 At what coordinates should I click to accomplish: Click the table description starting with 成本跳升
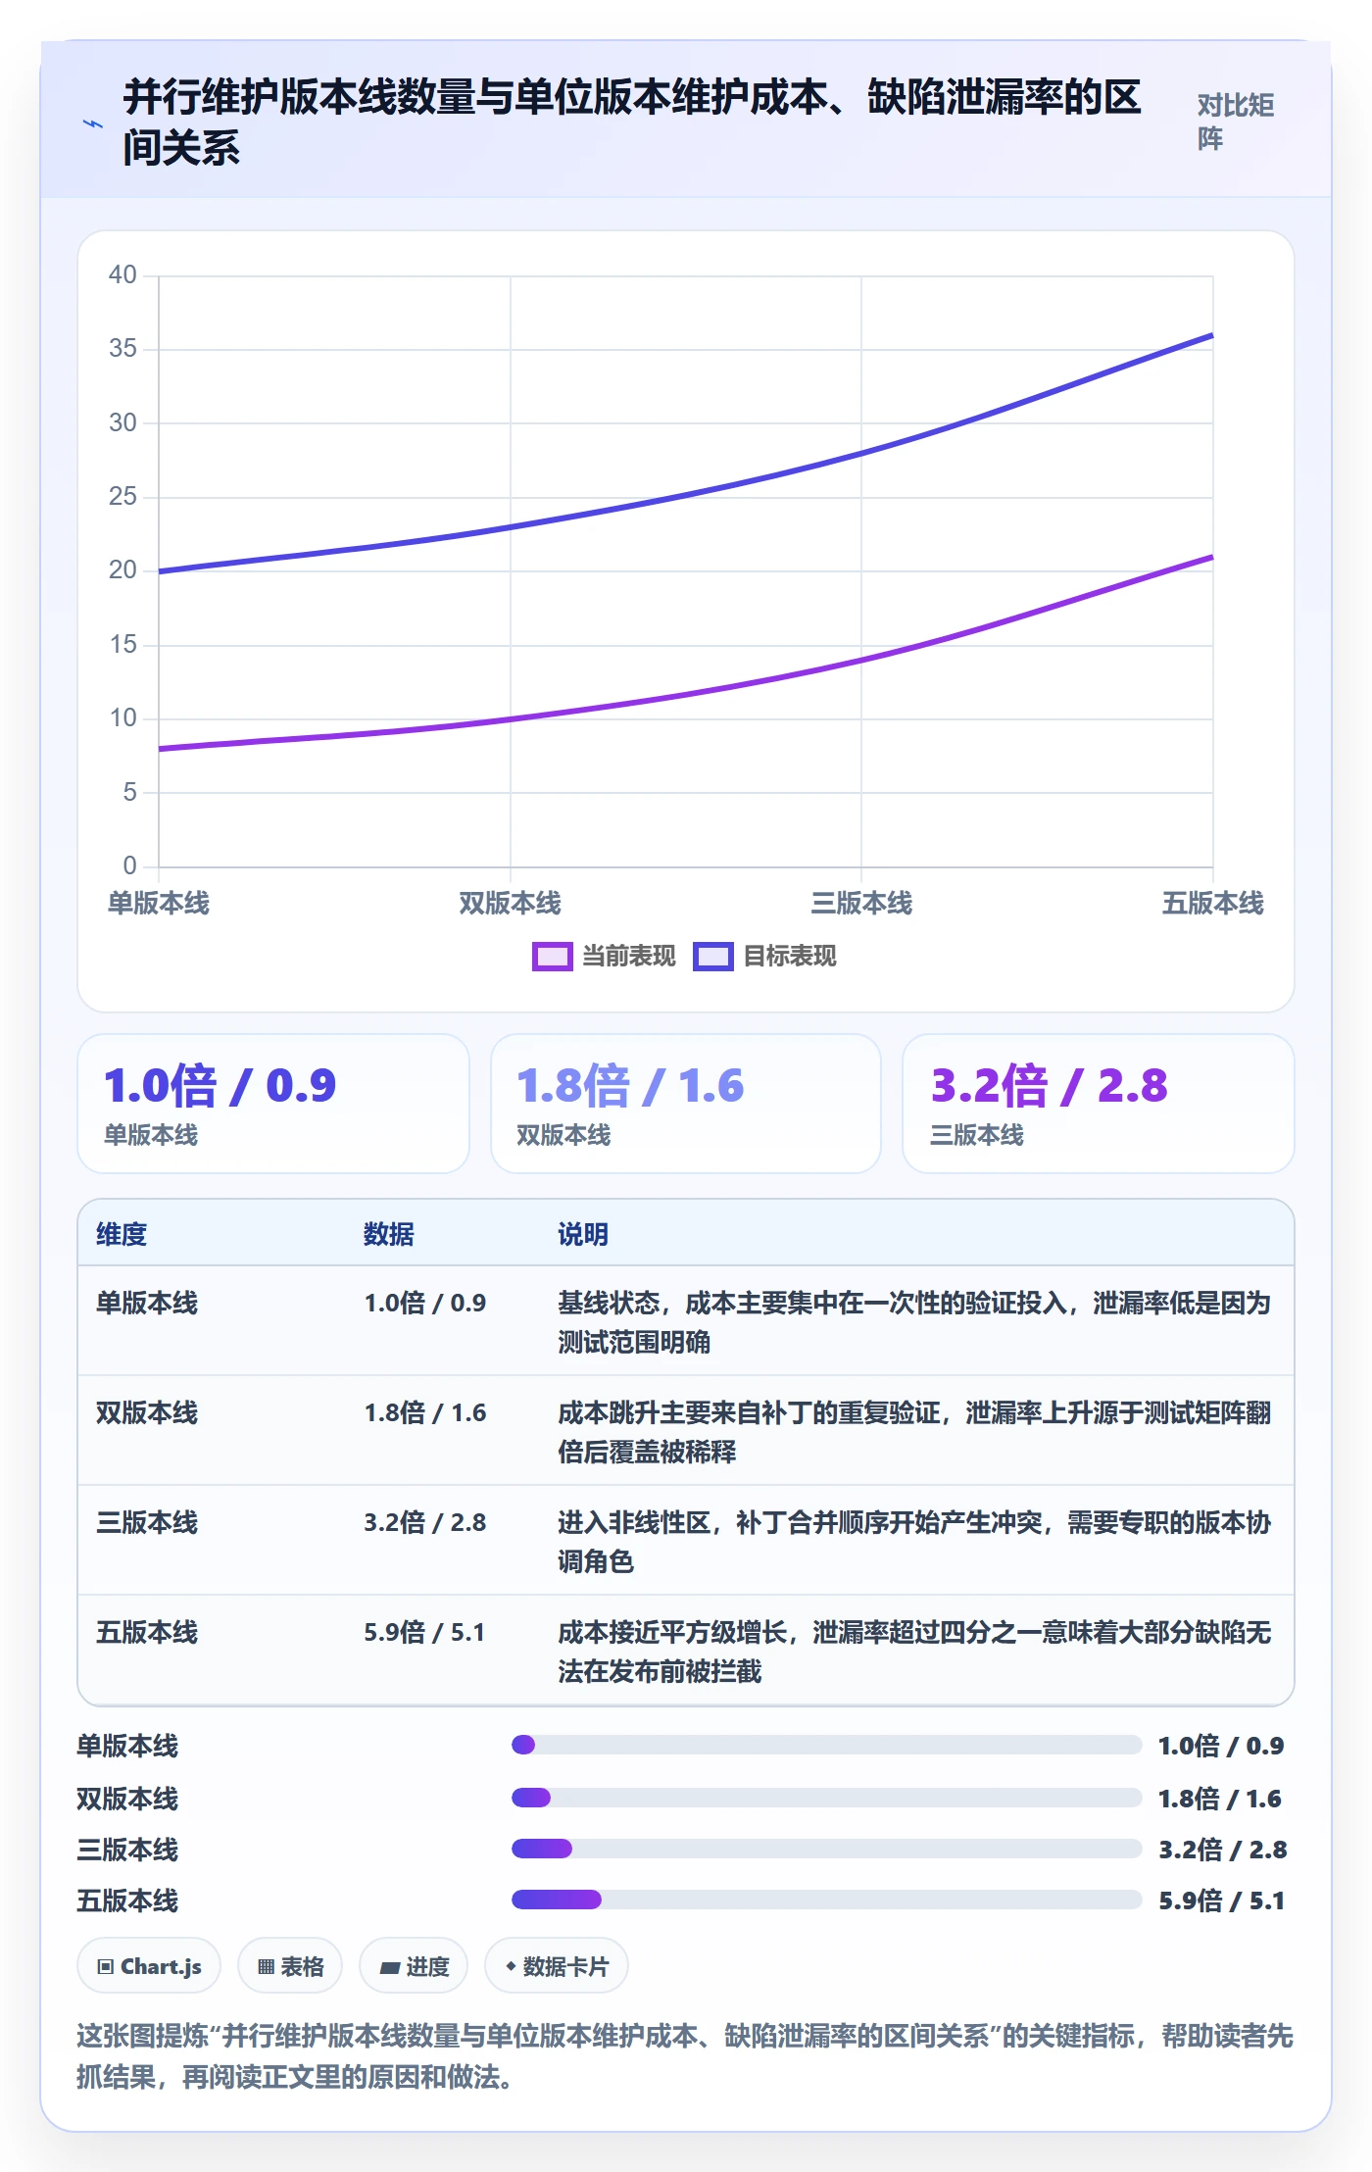click(914, 1432)
